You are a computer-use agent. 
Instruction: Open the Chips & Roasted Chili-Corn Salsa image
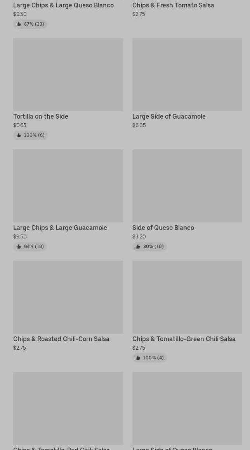click(68, 297)
